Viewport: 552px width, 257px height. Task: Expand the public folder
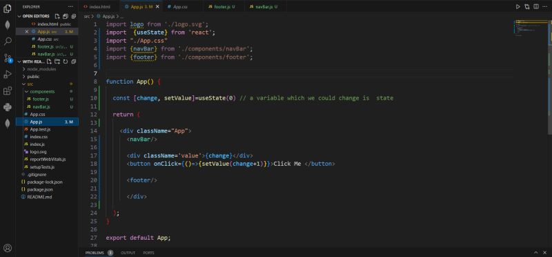tap(23, 77)
